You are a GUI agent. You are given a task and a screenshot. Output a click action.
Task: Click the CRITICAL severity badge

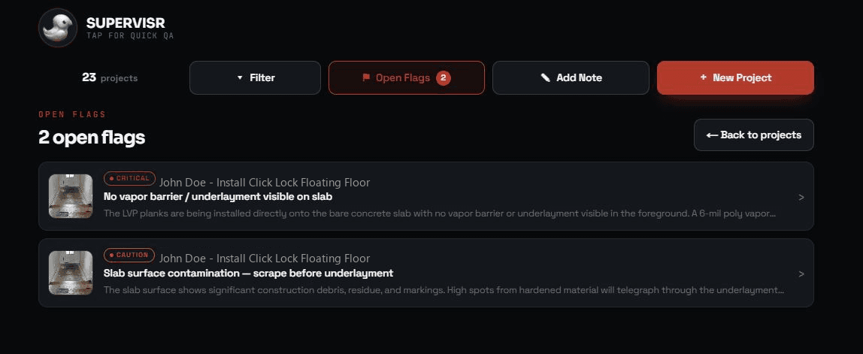pyautogui.click(x=129, y=178)
